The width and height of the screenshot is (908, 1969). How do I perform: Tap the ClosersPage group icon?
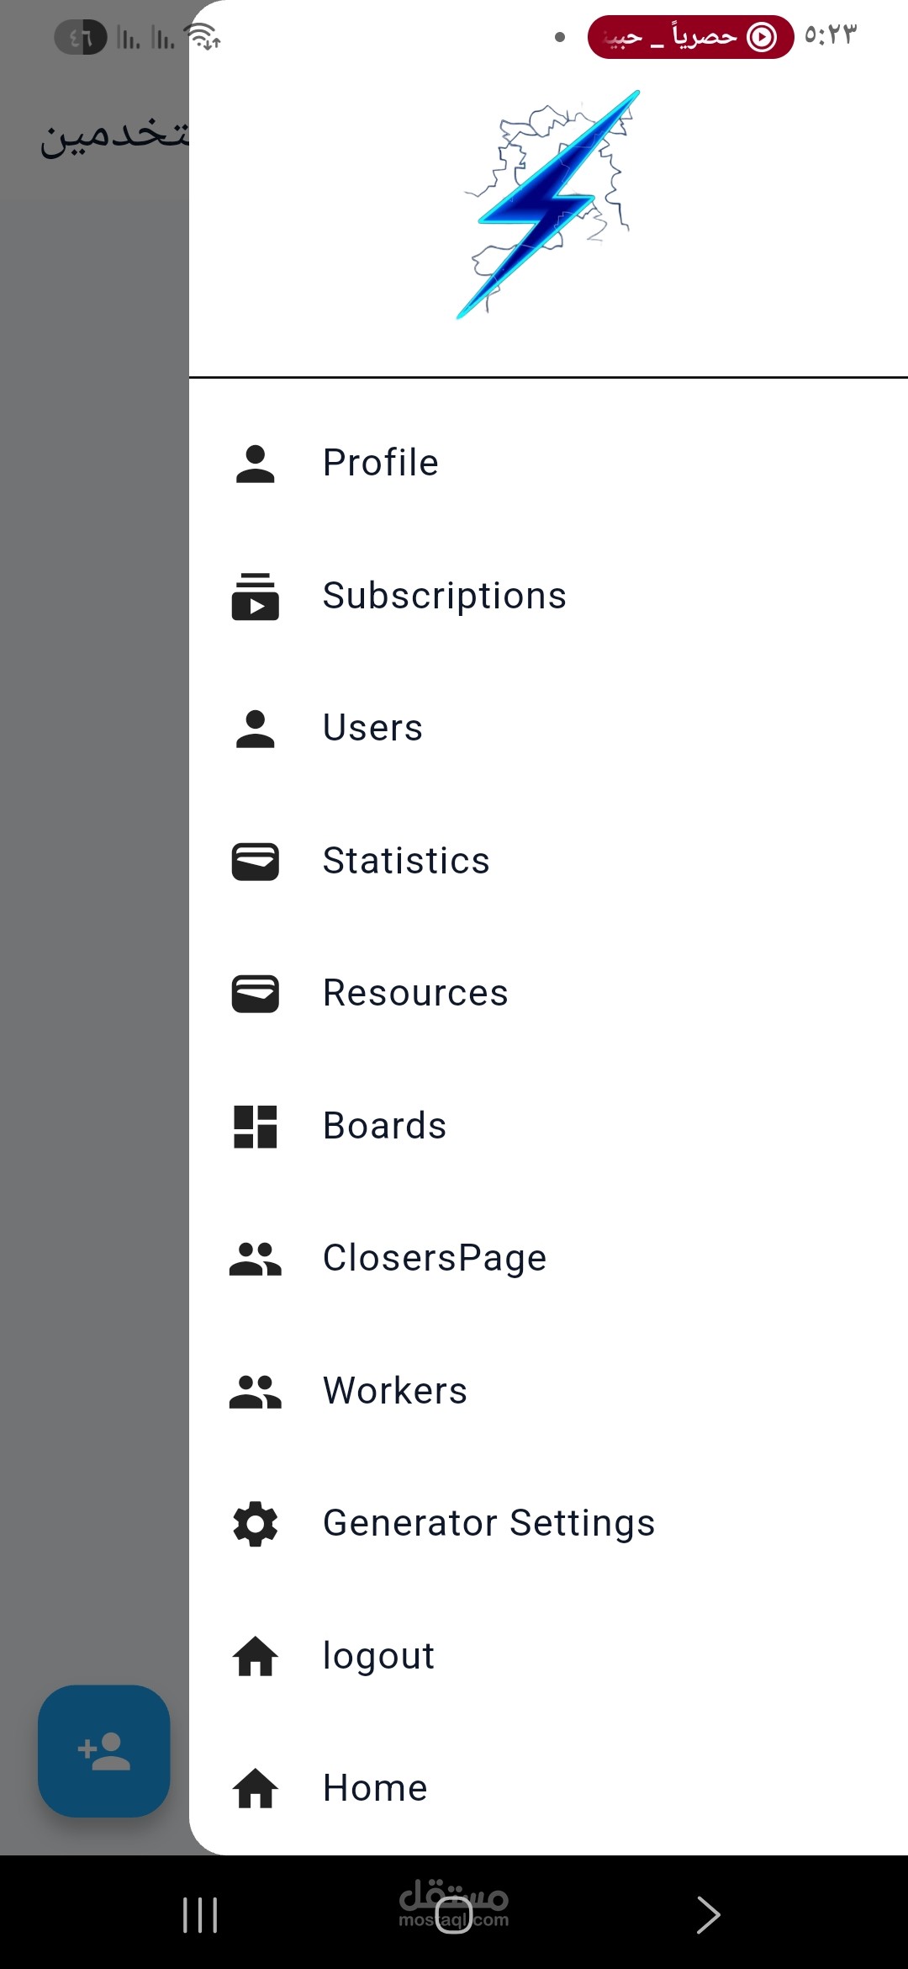point(255,1259)
